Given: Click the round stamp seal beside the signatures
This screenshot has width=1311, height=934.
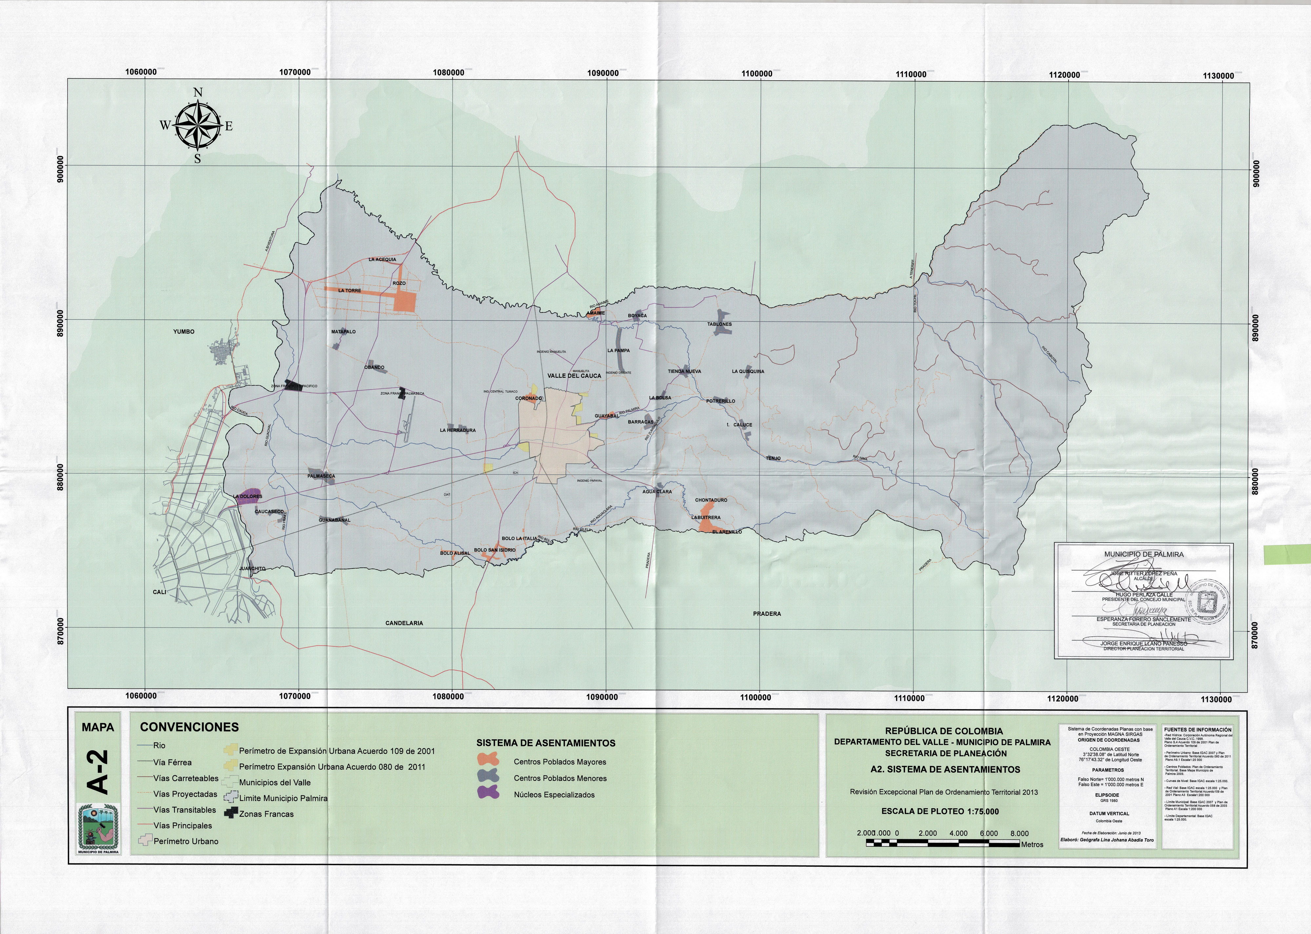Looking at the screenshot, I should [1208, 602].
